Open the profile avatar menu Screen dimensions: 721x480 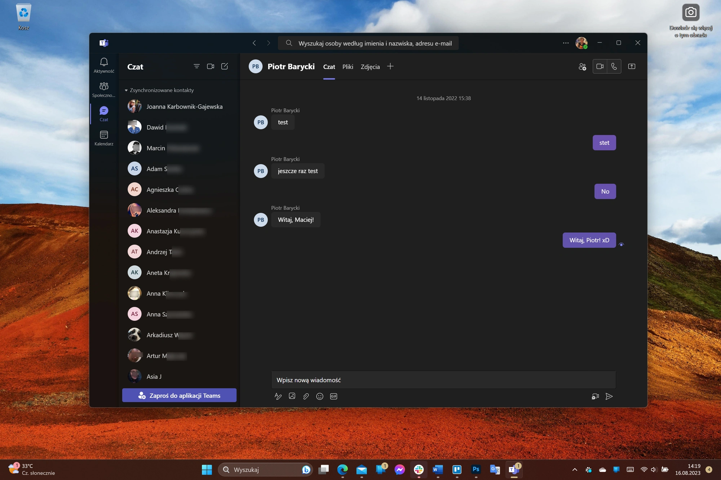[581, 43]
